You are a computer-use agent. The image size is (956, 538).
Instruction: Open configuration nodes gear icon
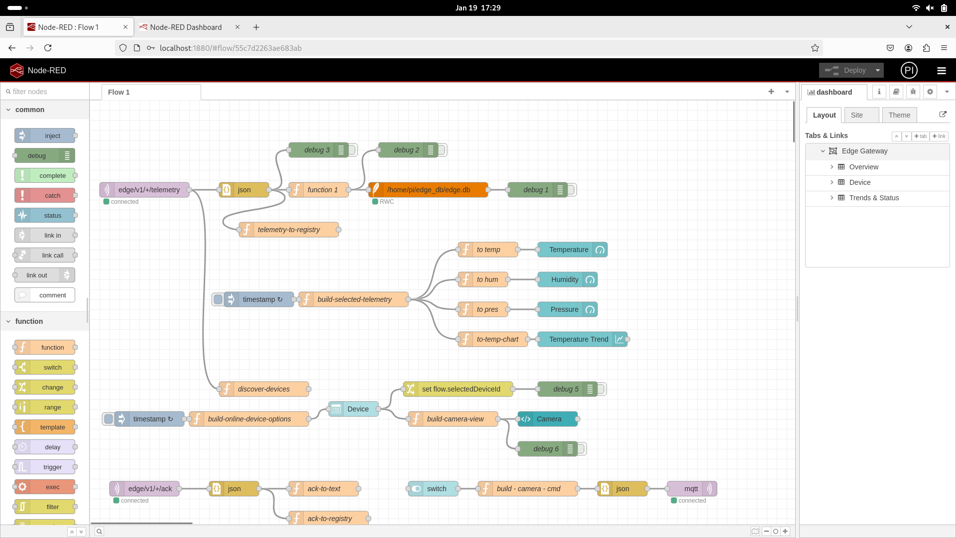pyautogui.click(x=930, y=92)
